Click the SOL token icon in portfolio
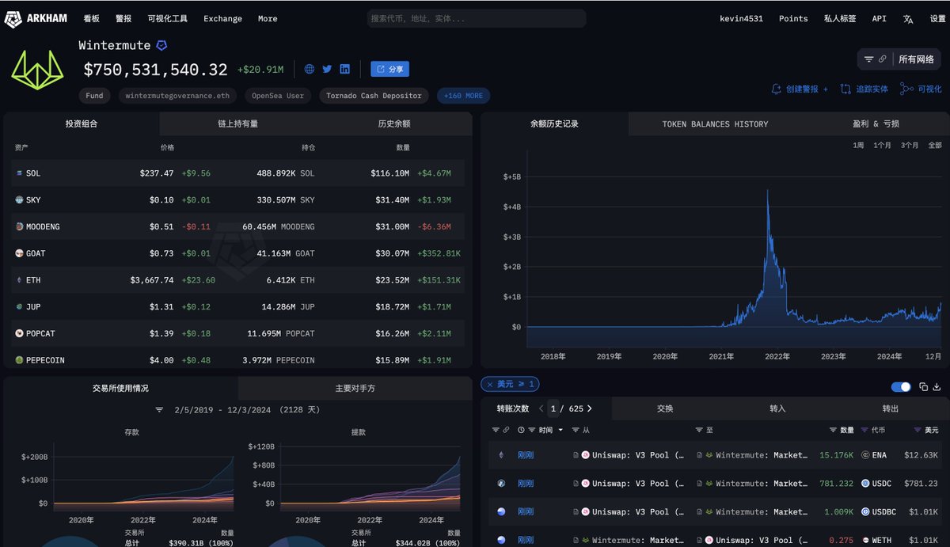This screenshot has width=950, height=547. point(20,173)
